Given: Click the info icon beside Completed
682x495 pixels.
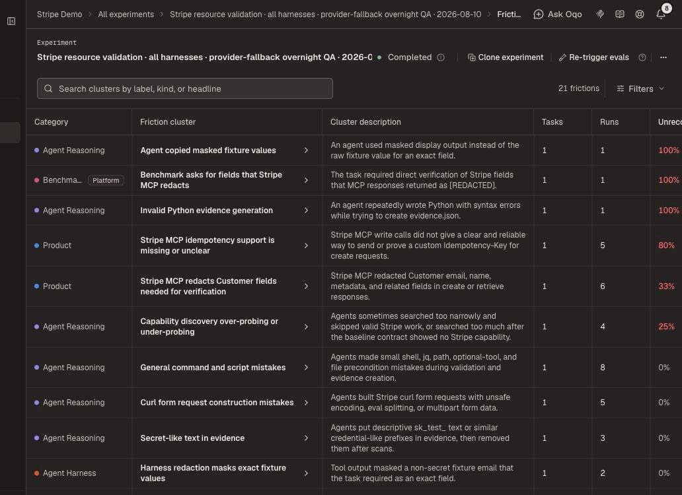Looking at the screenshot, I should 441,57.
